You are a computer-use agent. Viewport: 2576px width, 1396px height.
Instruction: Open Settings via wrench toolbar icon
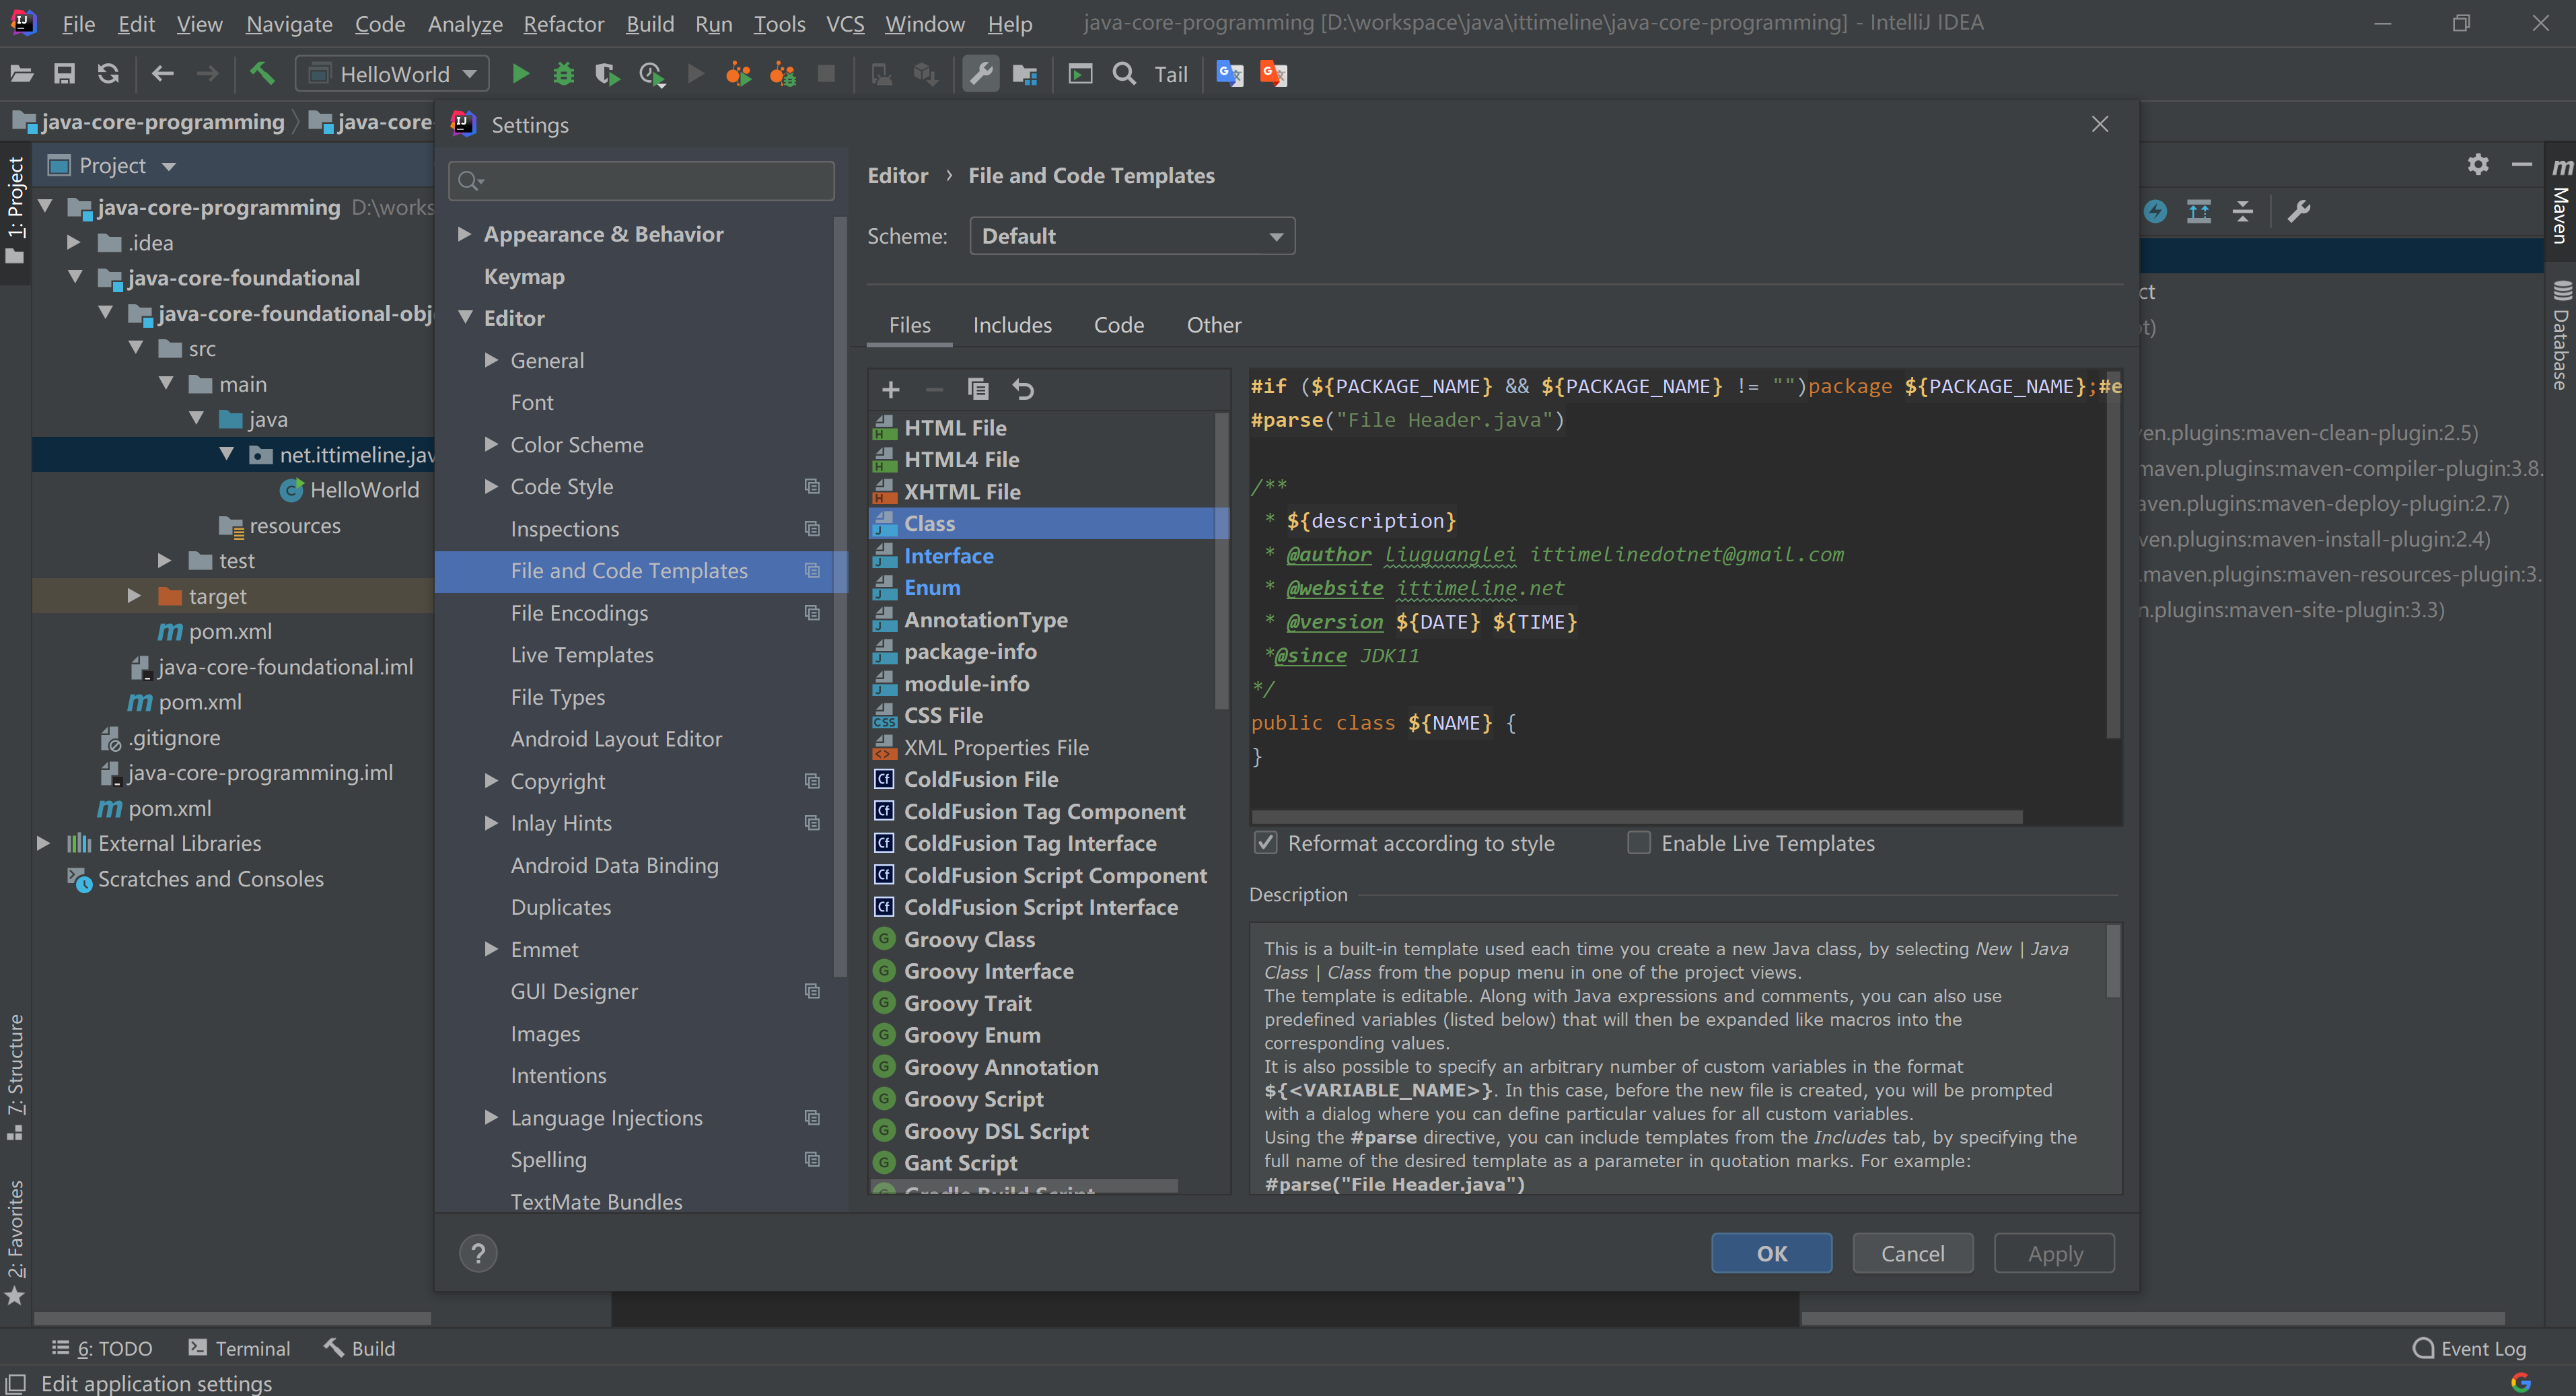pyautogui.click(x=981, y=74)
